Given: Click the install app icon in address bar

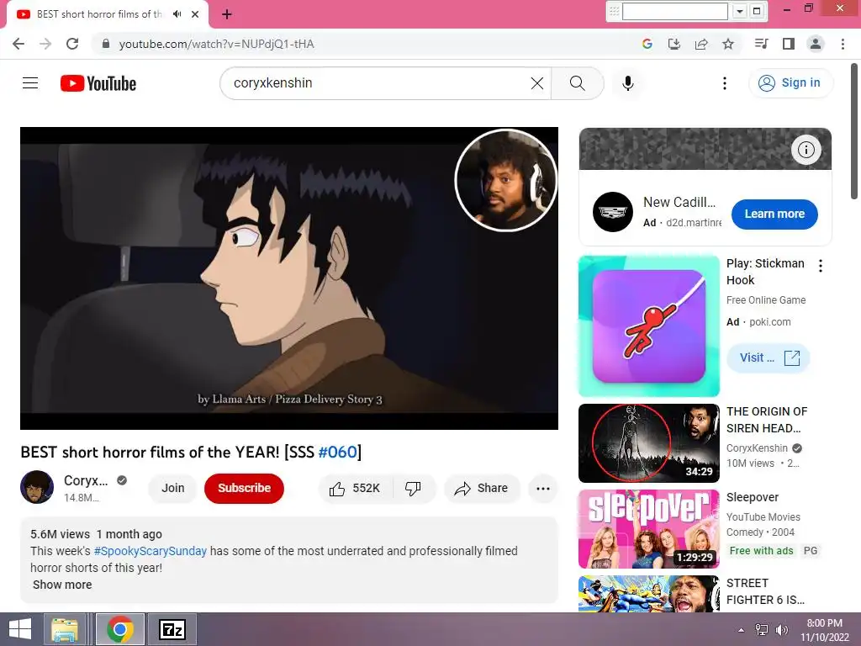Looking at the screenshot, I should point(673,44).
